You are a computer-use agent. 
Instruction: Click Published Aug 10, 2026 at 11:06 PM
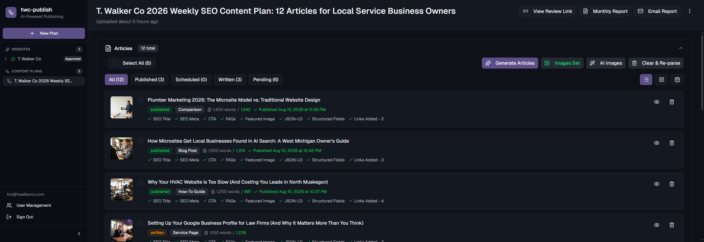[x=292, y=110]
